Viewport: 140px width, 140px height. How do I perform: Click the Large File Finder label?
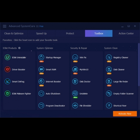121,81
